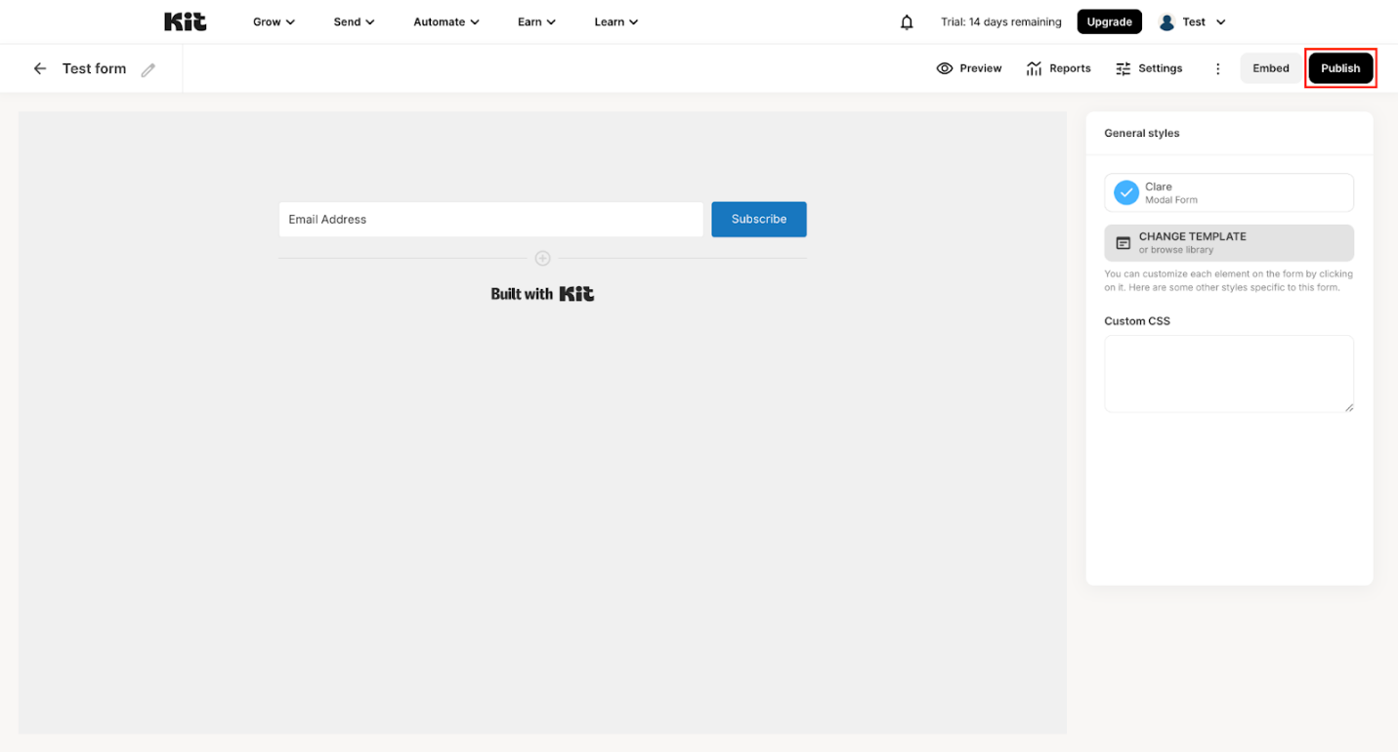Preview the Test form

coord(968,67)
